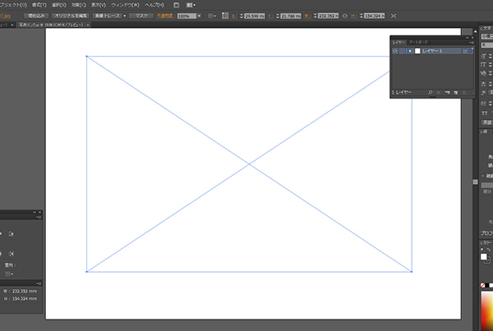Open the ウィンドウ(W) menu
Viewport: 493px width, 331px height.
125,5
